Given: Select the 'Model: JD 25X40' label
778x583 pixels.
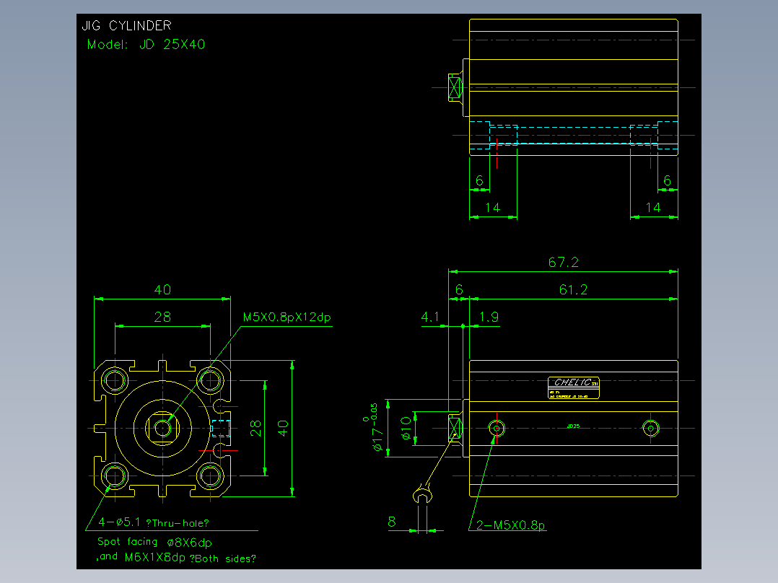Looking at the screenshot, I should (x=146, y=45).
